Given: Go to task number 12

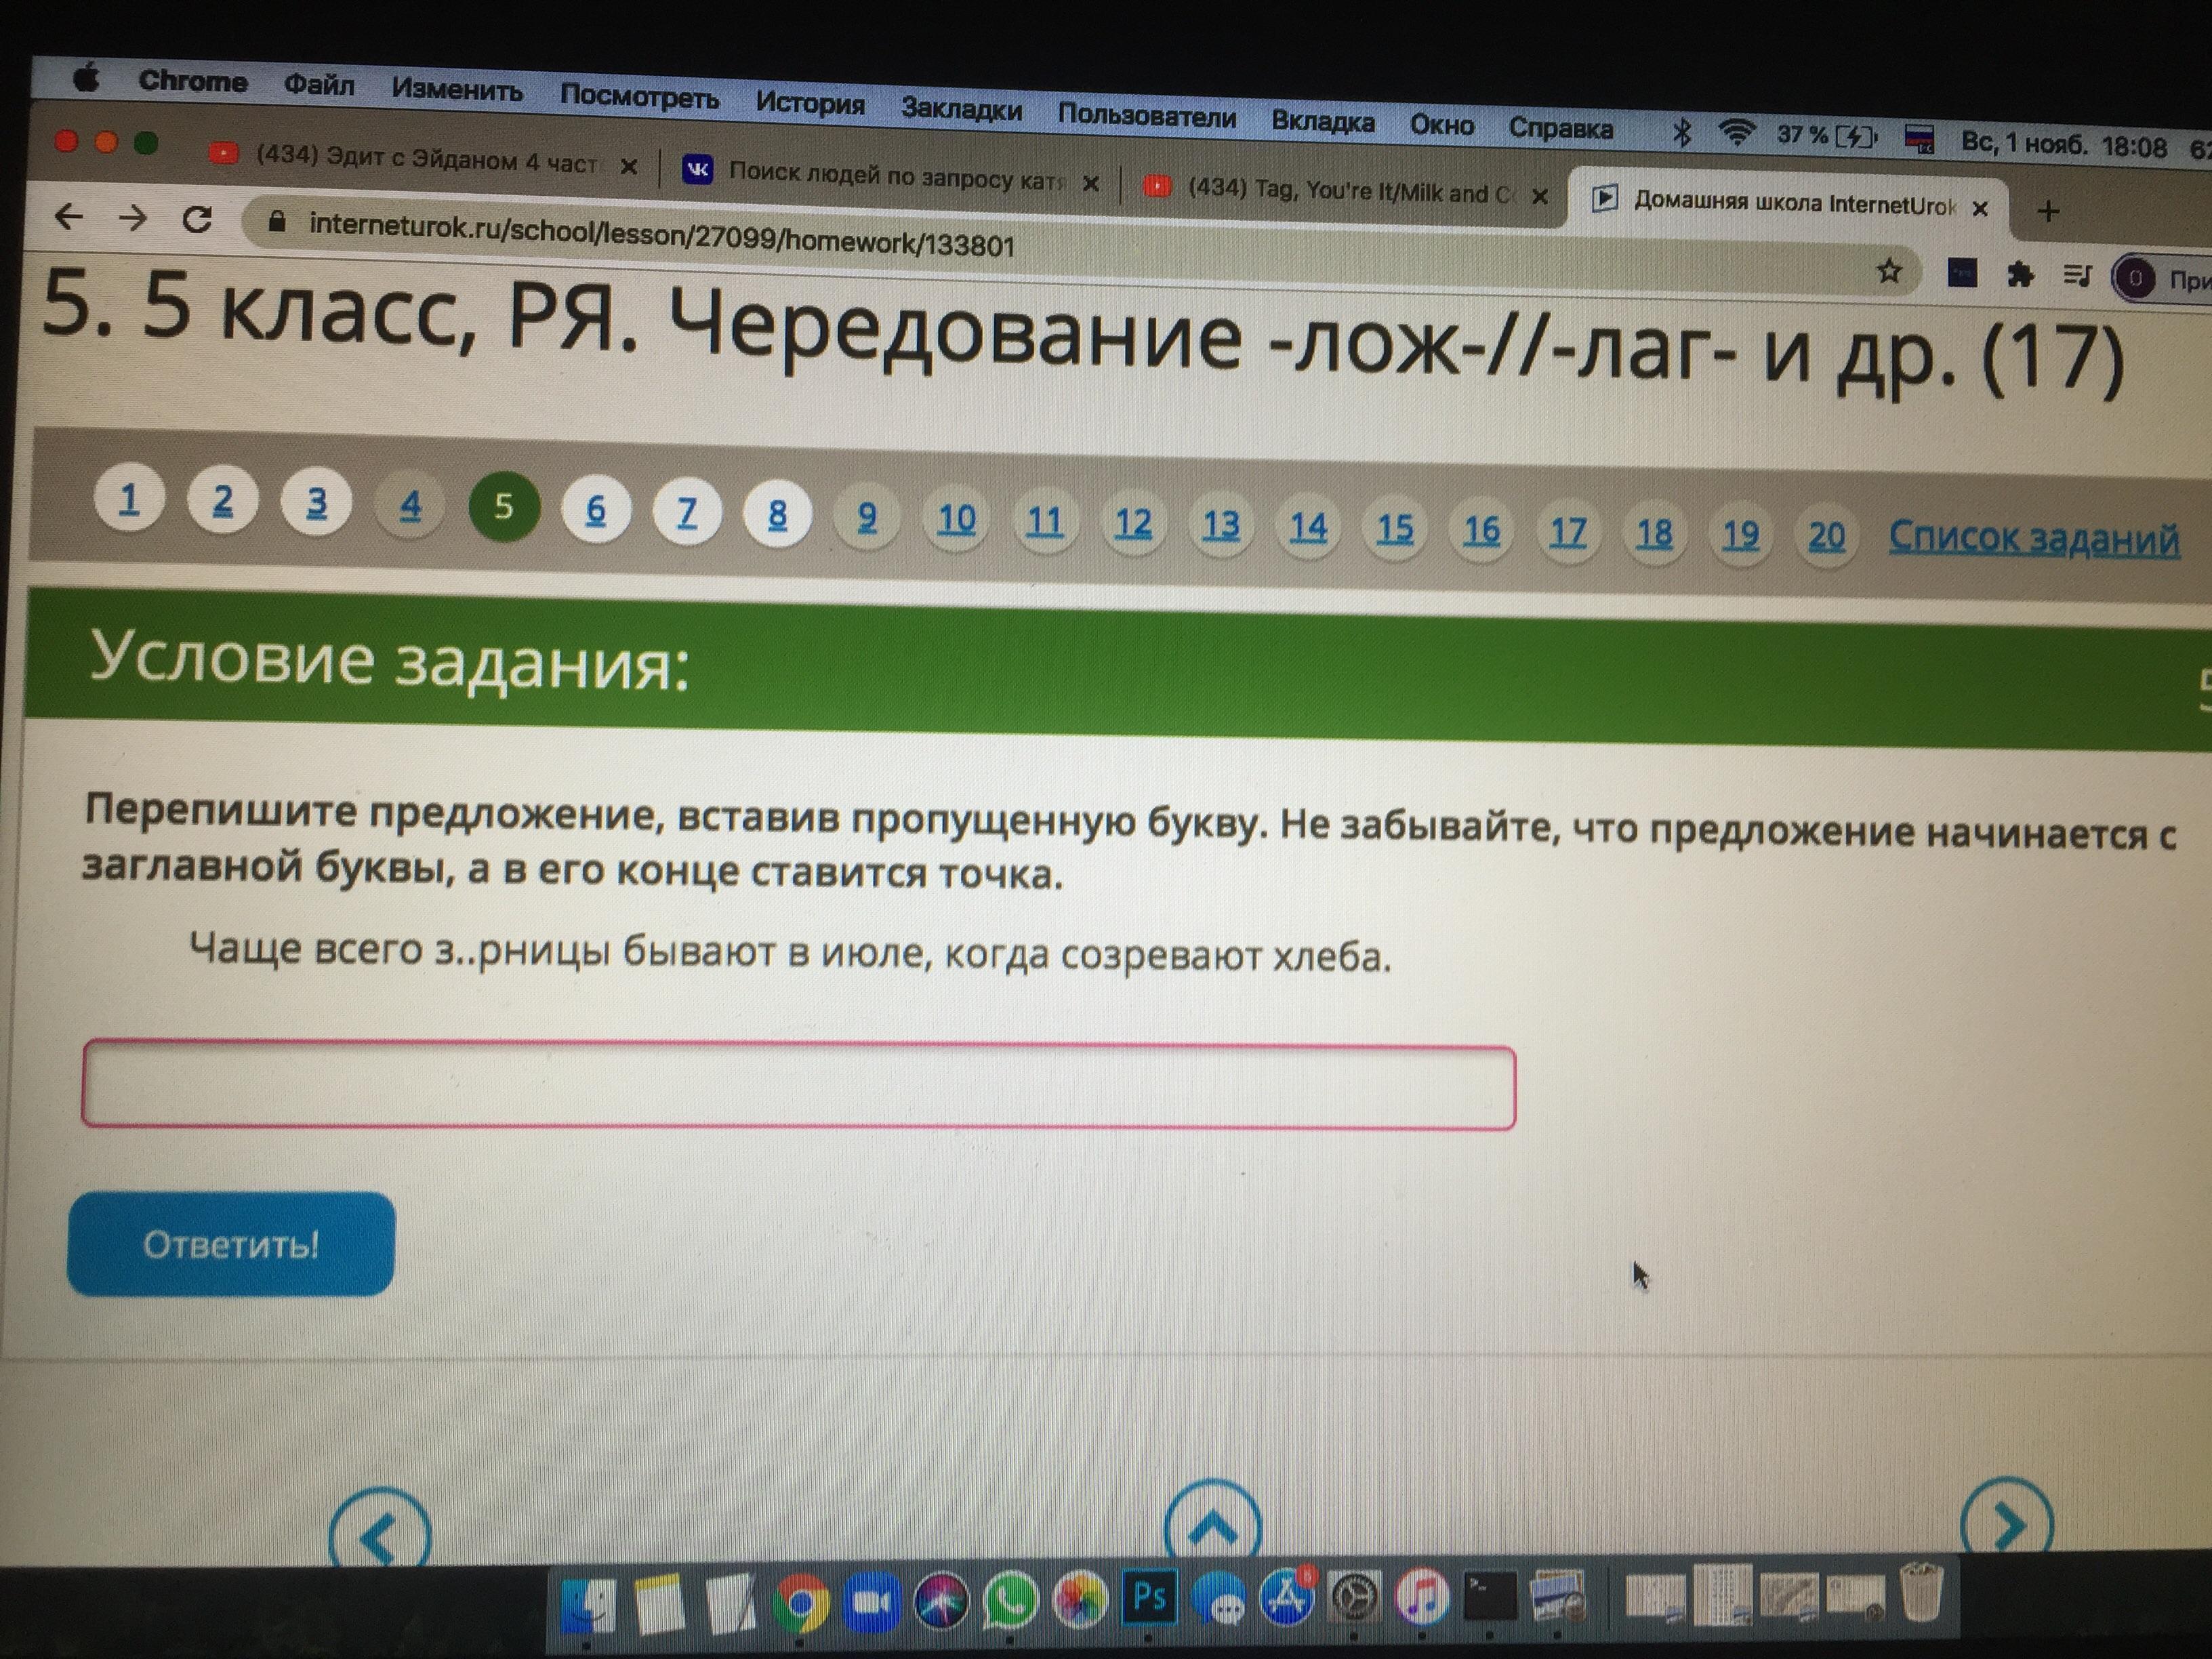Looking at the screenshot, I should pyautogui.click(x=1133, y=523).
